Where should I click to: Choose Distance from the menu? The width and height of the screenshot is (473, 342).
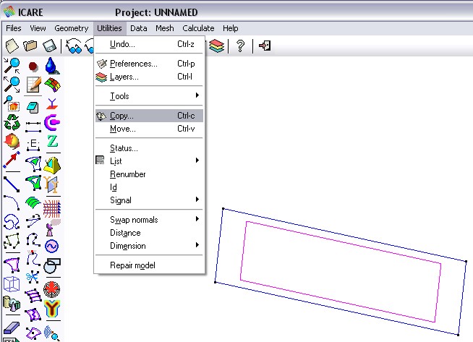coord(149,233)
